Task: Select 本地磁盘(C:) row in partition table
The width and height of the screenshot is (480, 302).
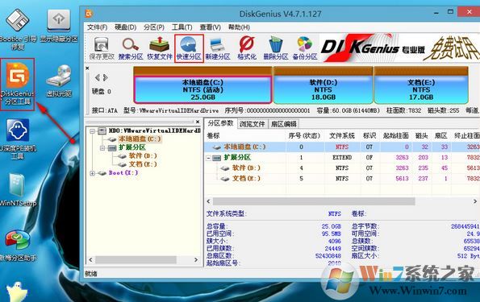Action: [x=342, y=147]
